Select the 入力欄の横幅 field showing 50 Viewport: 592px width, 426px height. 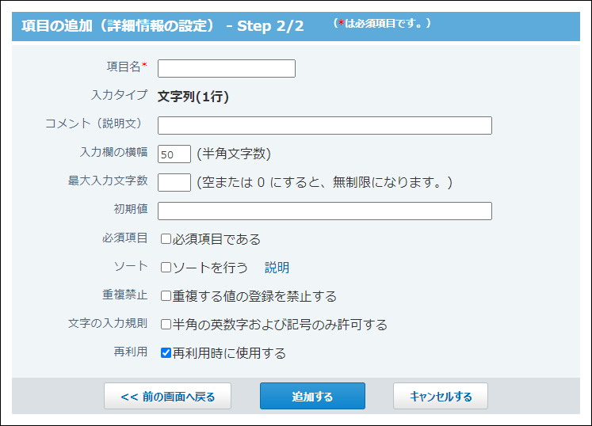174,154
